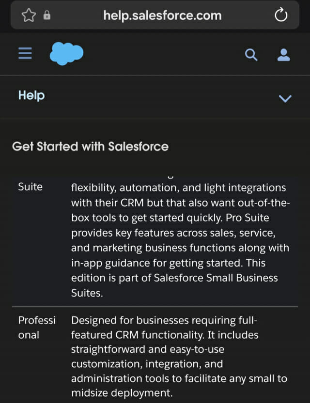The height and width of the screenshot is (403, 310).
Task: Reload the page with refresh icon
Action: (x=280, y=15)
